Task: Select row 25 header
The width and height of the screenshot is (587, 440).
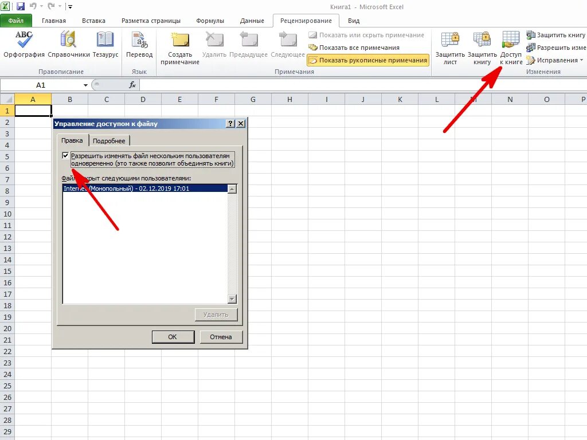Action: pos(7,386)
